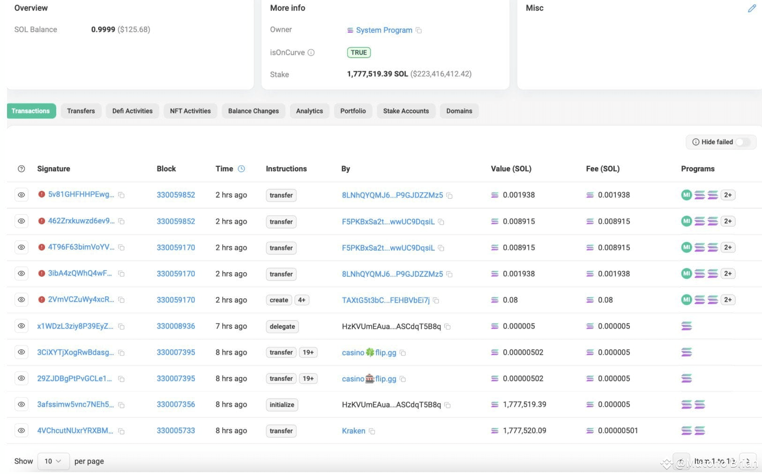
Task: Expand the 4+ instructions badge next to create
Action: click(302, 300)
